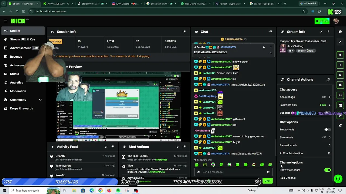Filter the Activity Feed
The height and width of the screenshot is (194, 346).
[x=106, y=147]
